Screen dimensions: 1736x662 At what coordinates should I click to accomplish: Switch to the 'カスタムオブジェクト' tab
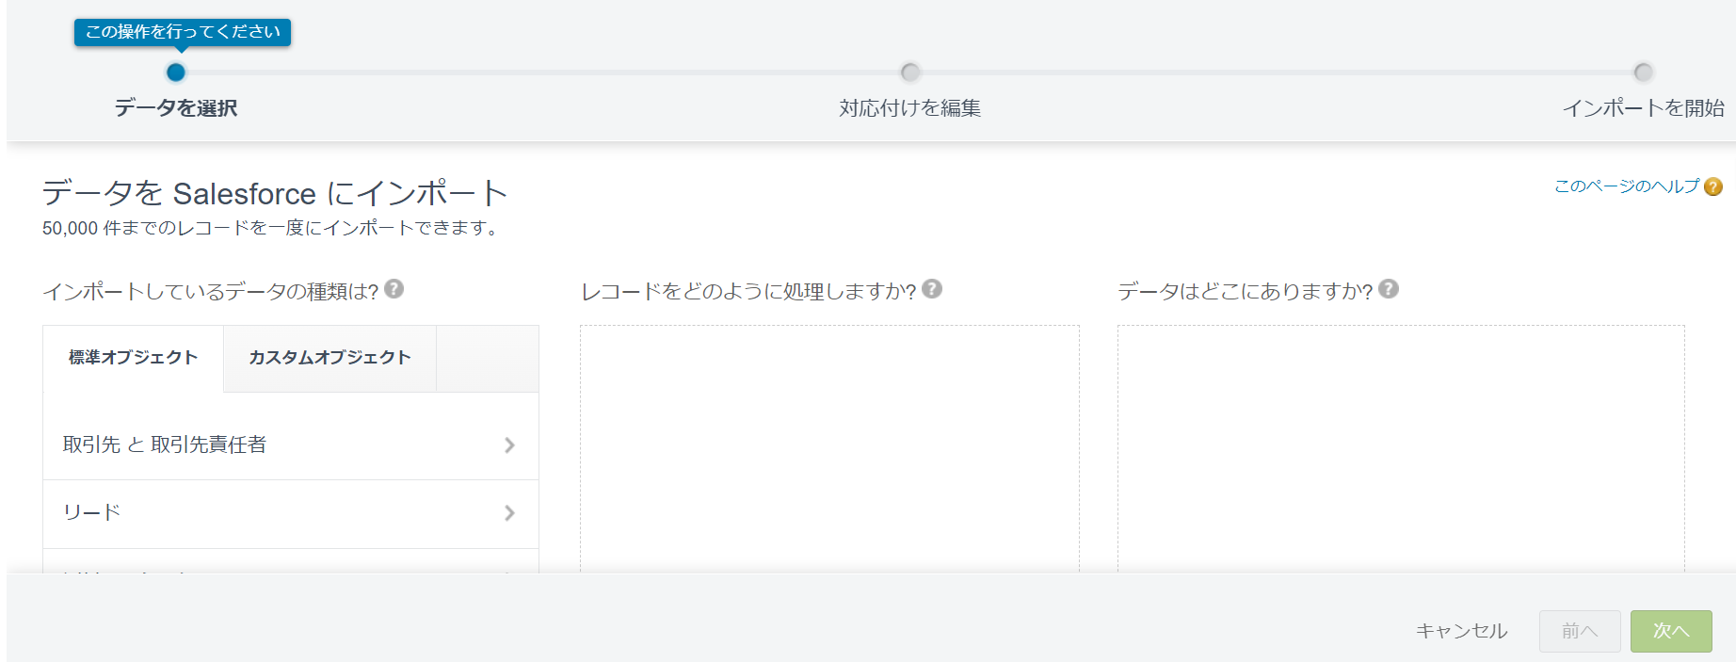coord(330,358)
